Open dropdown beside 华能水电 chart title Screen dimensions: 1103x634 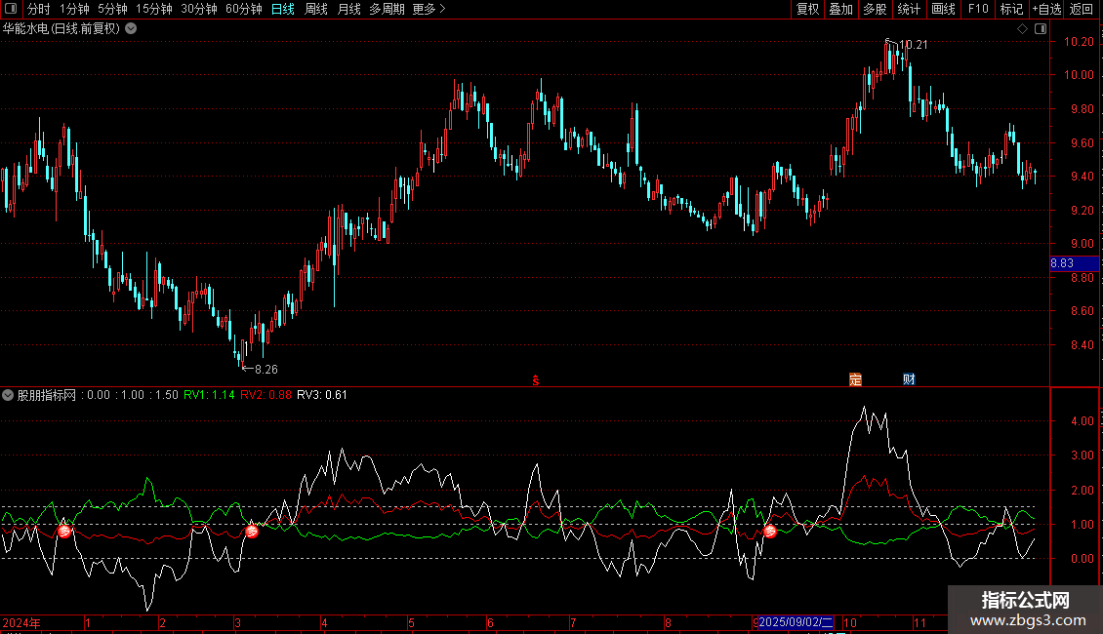tap(131, 29)
